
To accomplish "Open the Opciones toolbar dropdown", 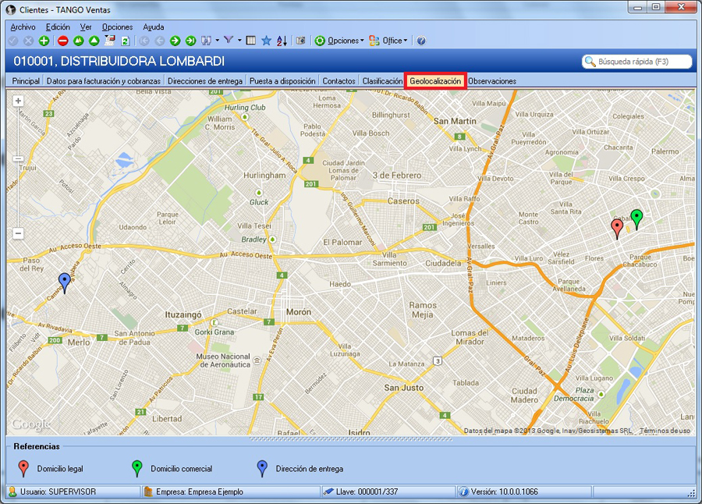I will [339, 41].
